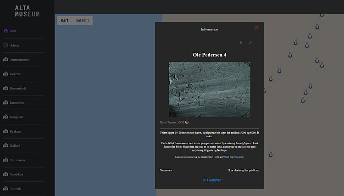Select Kongshus map icon in sidebar
This screenshot has width=344, height=196.
tap(6, 117)
